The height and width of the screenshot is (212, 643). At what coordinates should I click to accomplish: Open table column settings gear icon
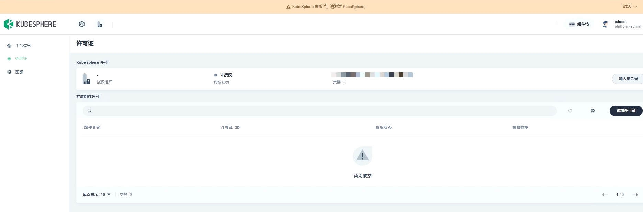593,110
